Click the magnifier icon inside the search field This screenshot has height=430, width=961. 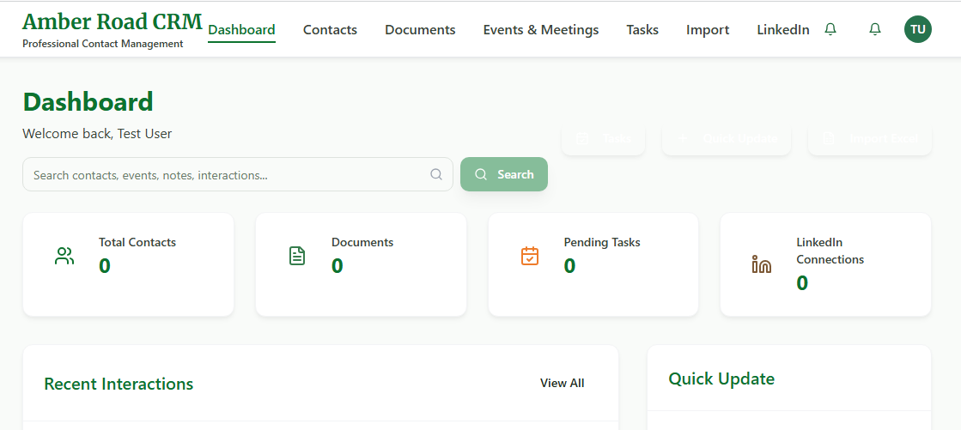435,174
